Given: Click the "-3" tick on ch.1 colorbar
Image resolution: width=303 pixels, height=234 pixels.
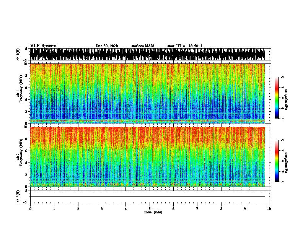Looking at the screenshot, I should (282, 77).
